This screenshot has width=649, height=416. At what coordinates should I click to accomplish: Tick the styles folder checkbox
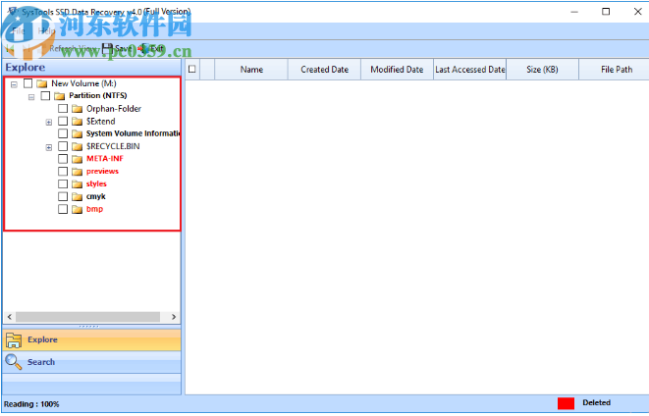(x=63, y=184)
